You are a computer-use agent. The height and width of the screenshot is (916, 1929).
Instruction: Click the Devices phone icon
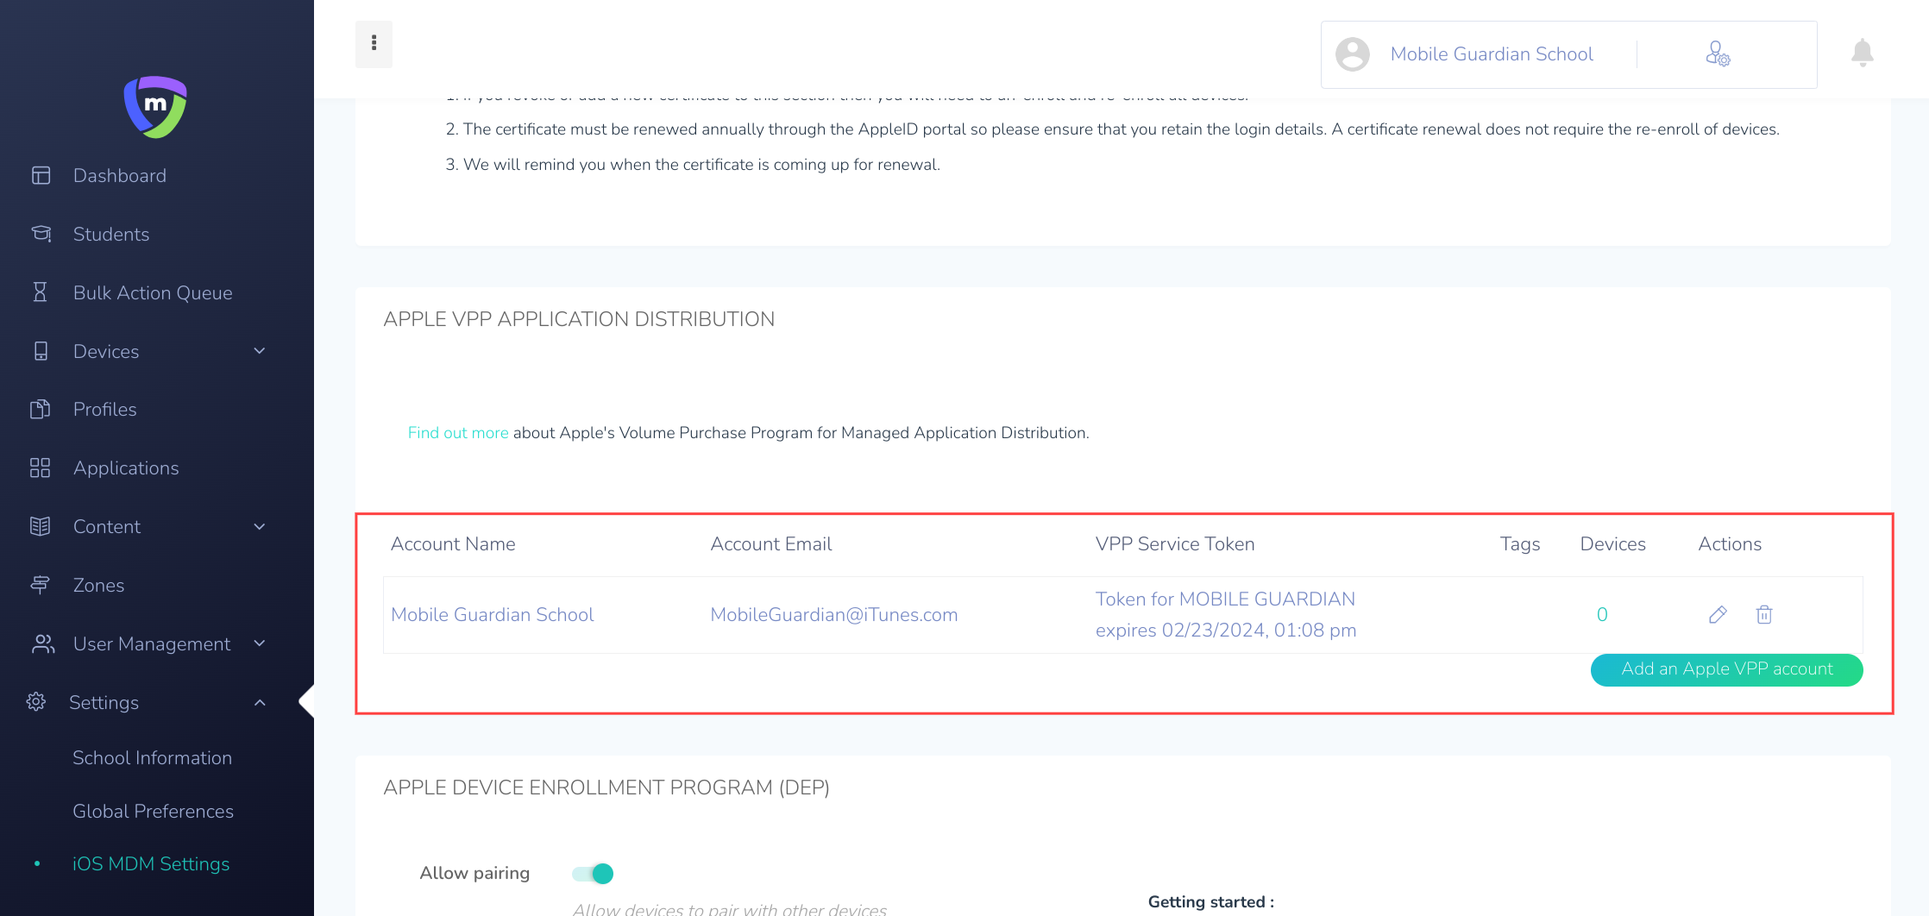tap(41, 351)
